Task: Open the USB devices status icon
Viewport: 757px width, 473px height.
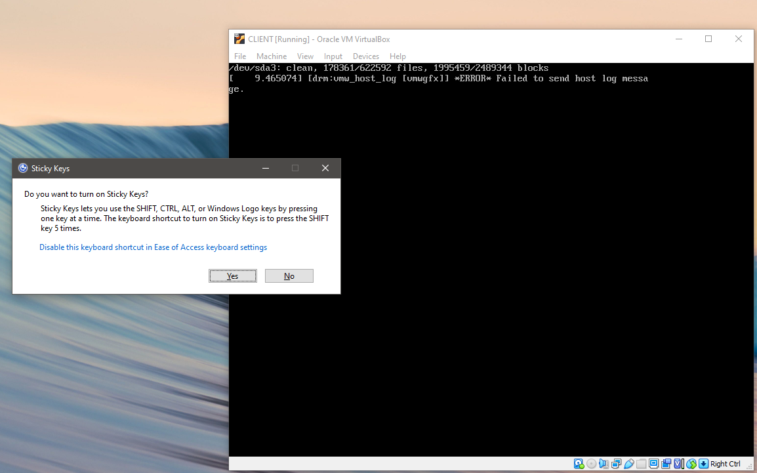Action: coord(629,464)
